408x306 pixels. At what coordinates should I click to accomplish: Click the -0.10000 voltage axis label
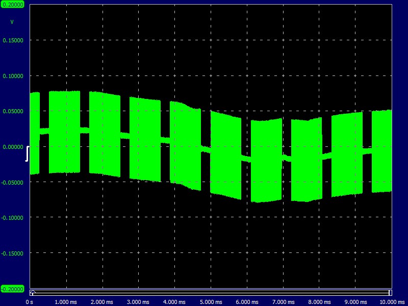pos(12,218)
